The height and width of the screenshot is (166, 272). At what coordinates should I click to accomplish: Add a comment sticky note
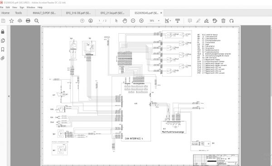click(x=190, y=21)
